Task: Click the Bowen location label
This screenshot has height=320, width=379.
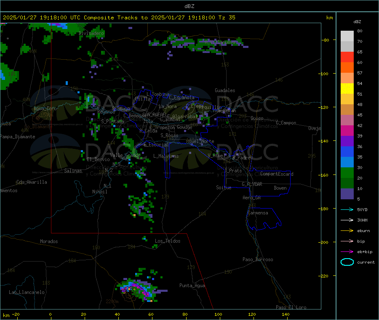Action: (x=280, y=188)
